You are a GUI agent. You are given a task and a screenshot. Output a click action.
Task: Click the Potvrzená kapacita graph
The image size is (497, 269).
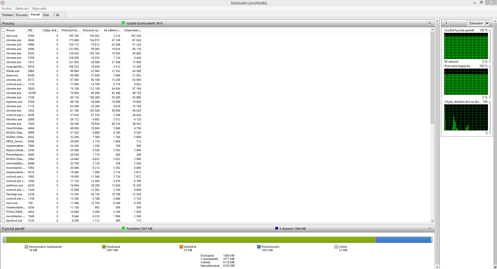[466, 82]
